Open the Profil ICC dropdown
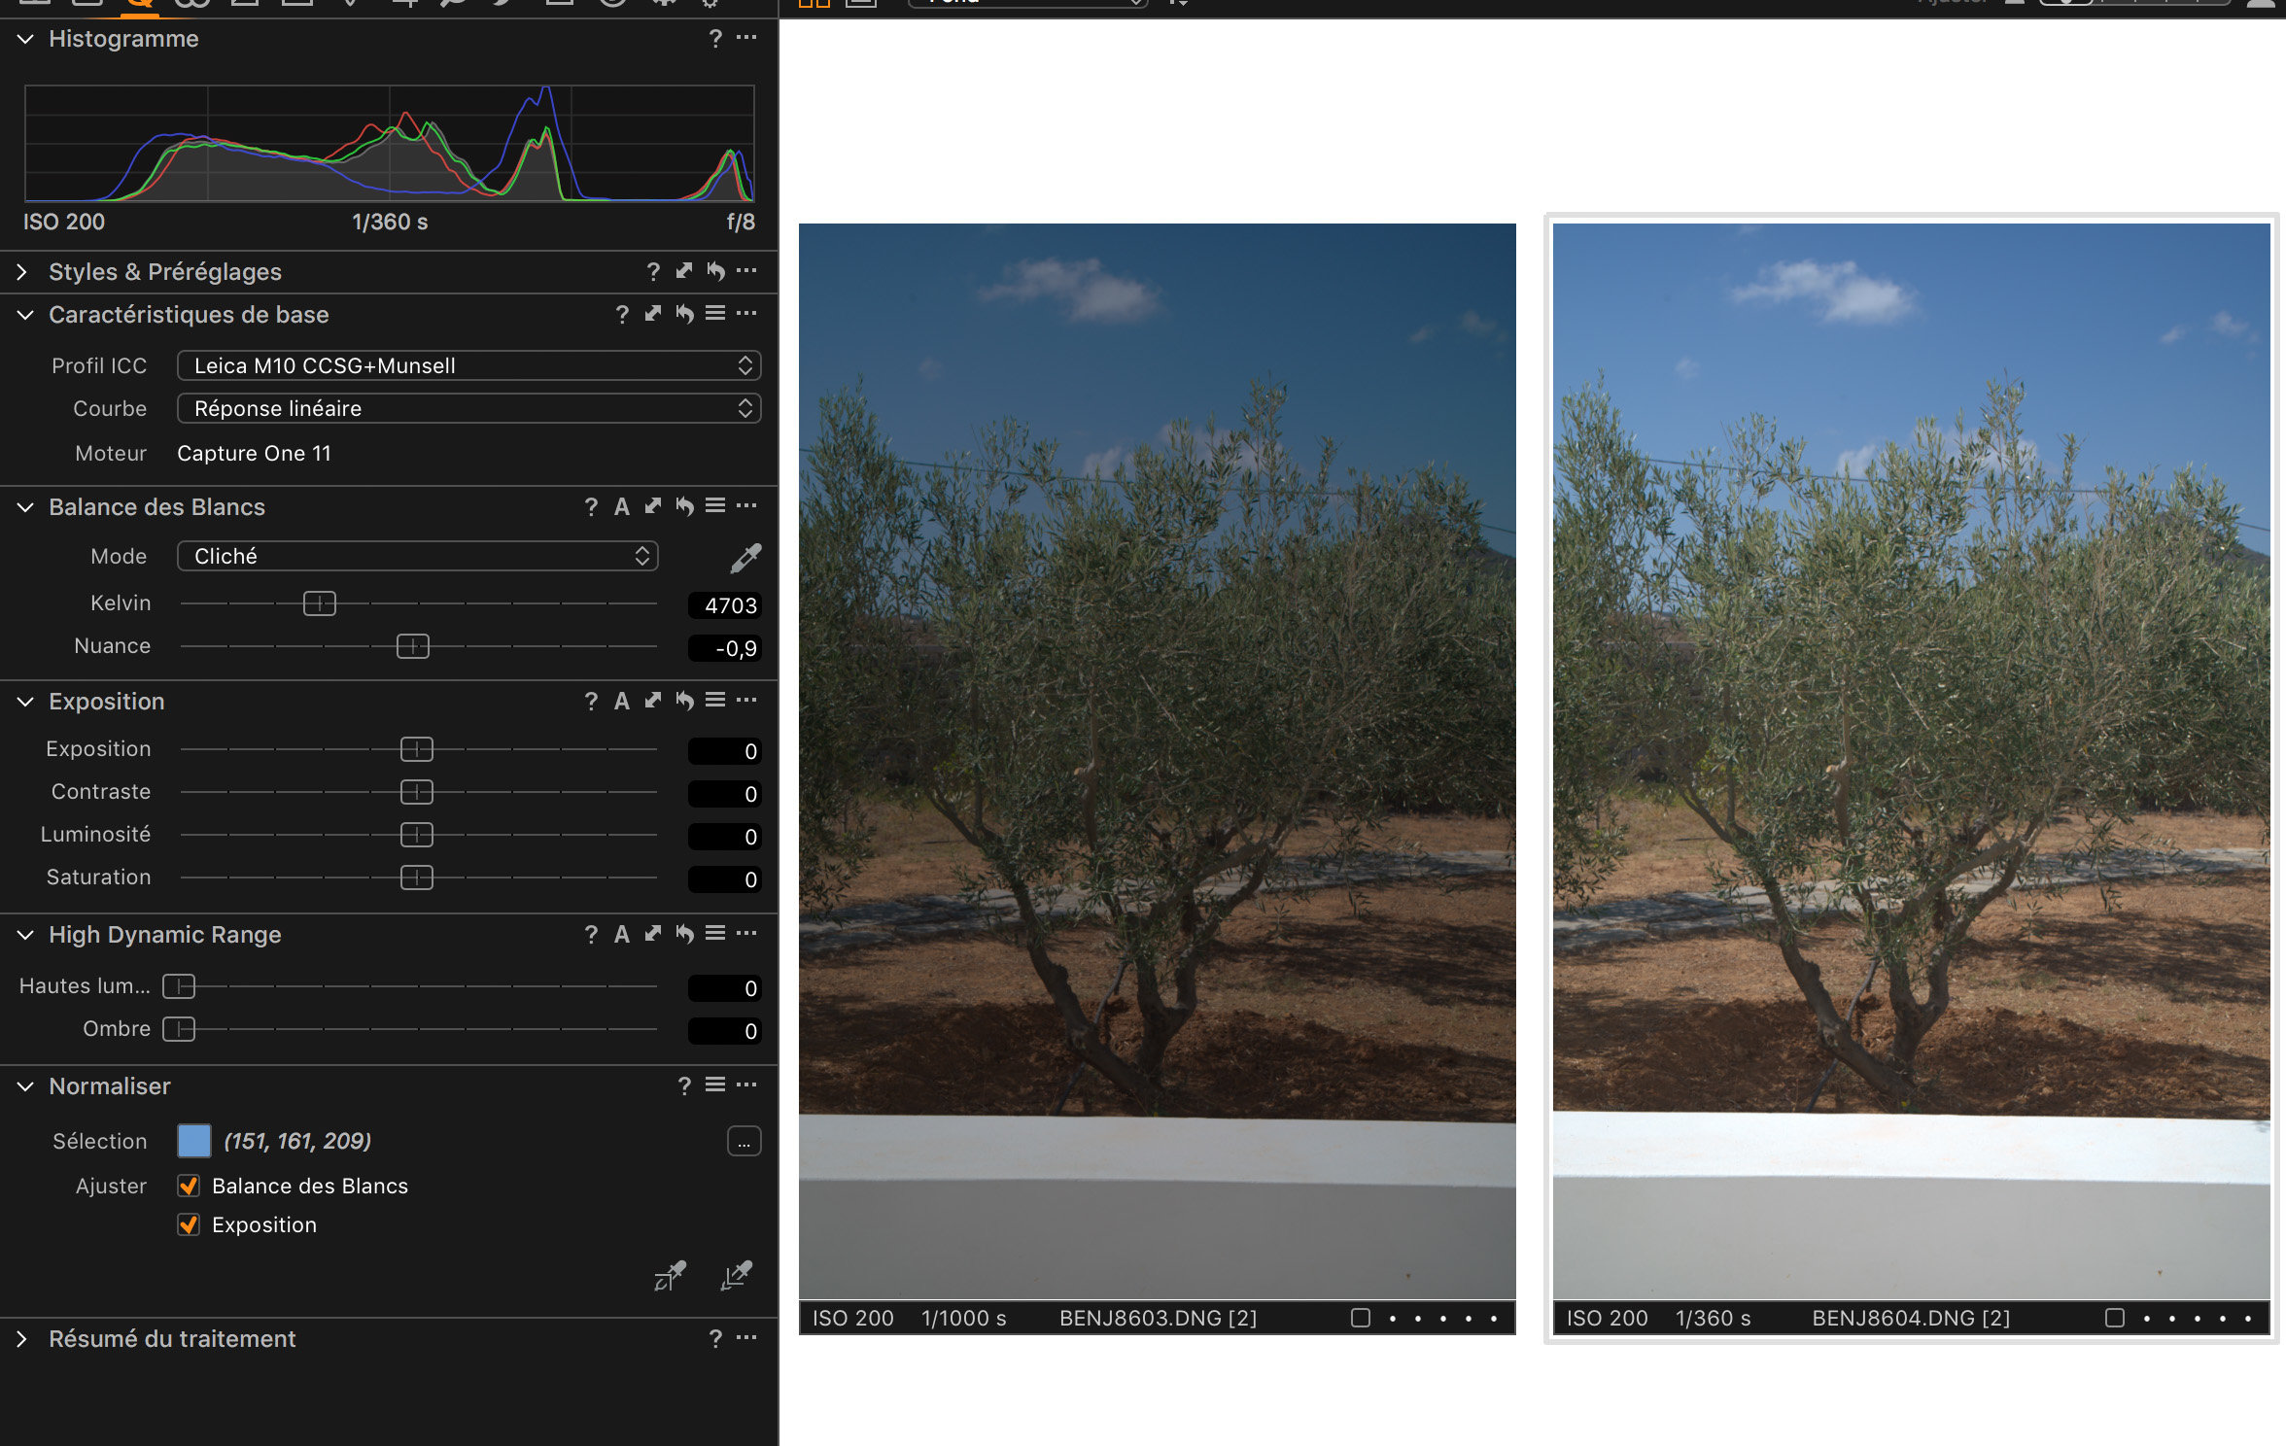This screenshot has height=1446, width=2286. pos(468,365)
